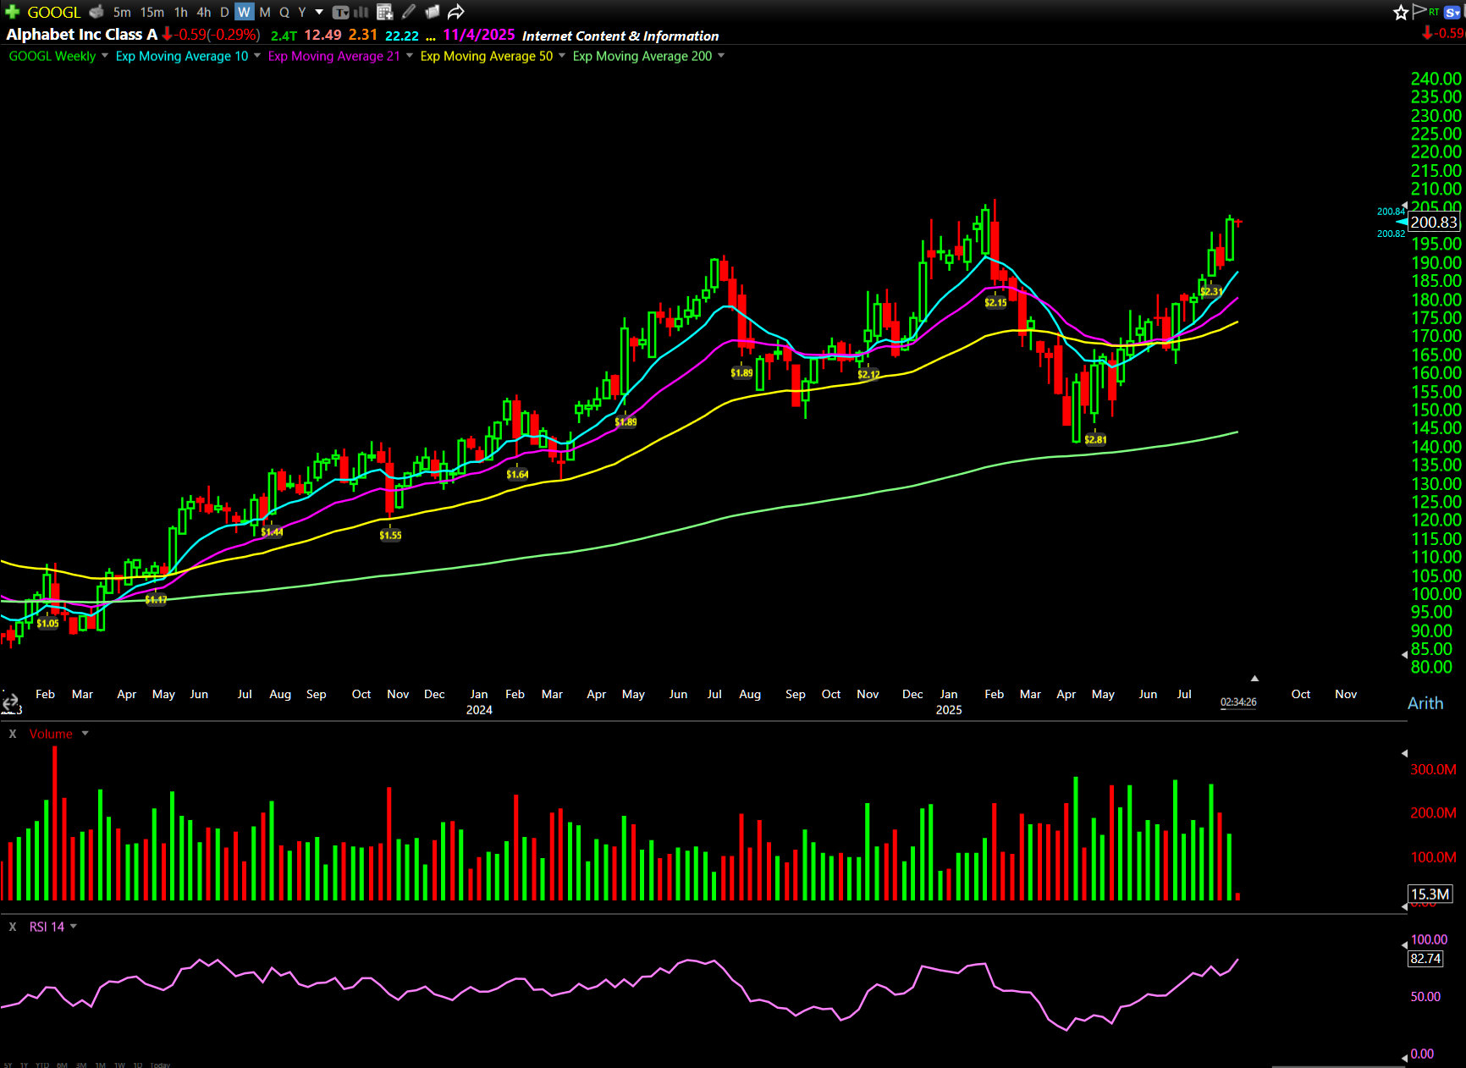The width and height of the screenshot is (1466, 1068).
Task: Click the GOOGL ticker symbol
Action: [54, 12]
